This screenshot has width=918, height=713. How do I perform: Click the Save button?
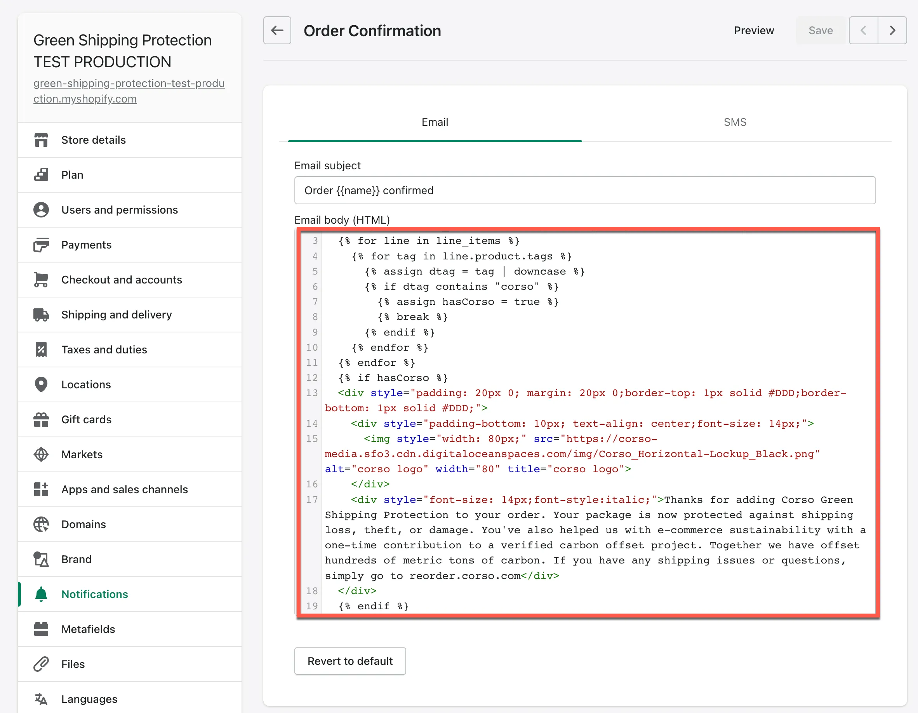[820, 30]
